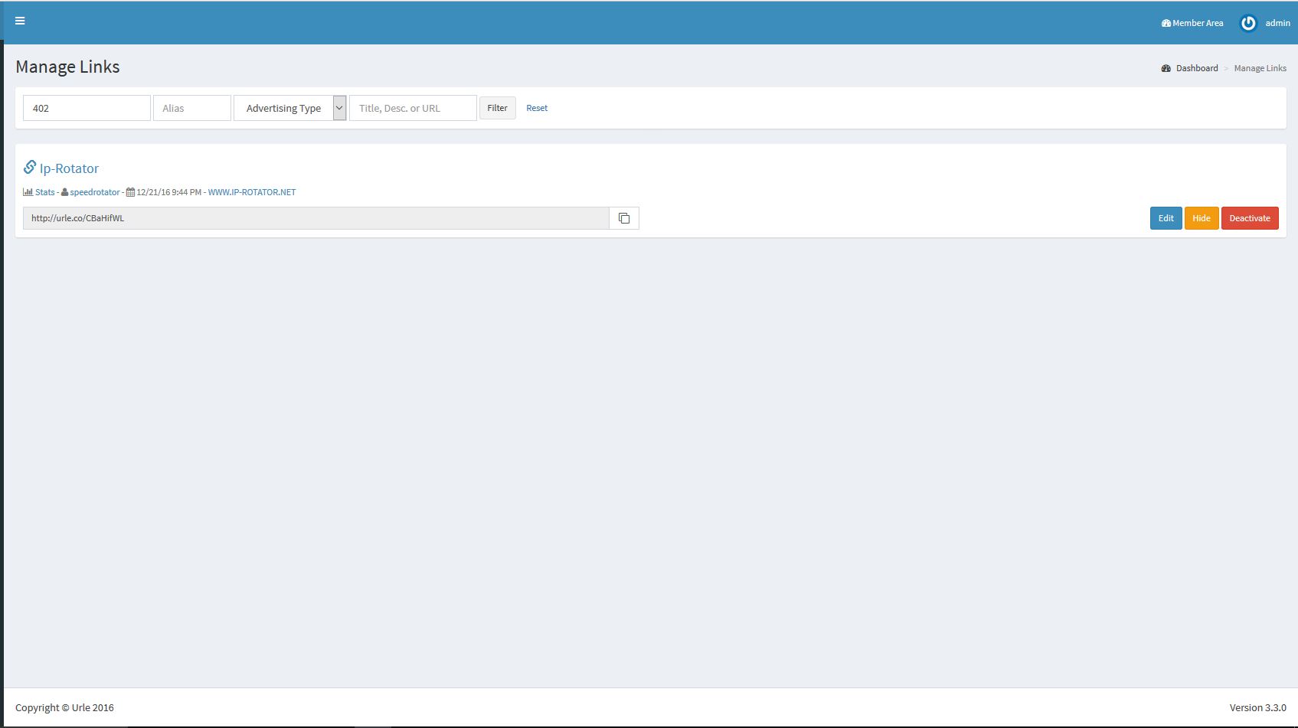Click the bar chart Stats icon

[x=28, y=192]
